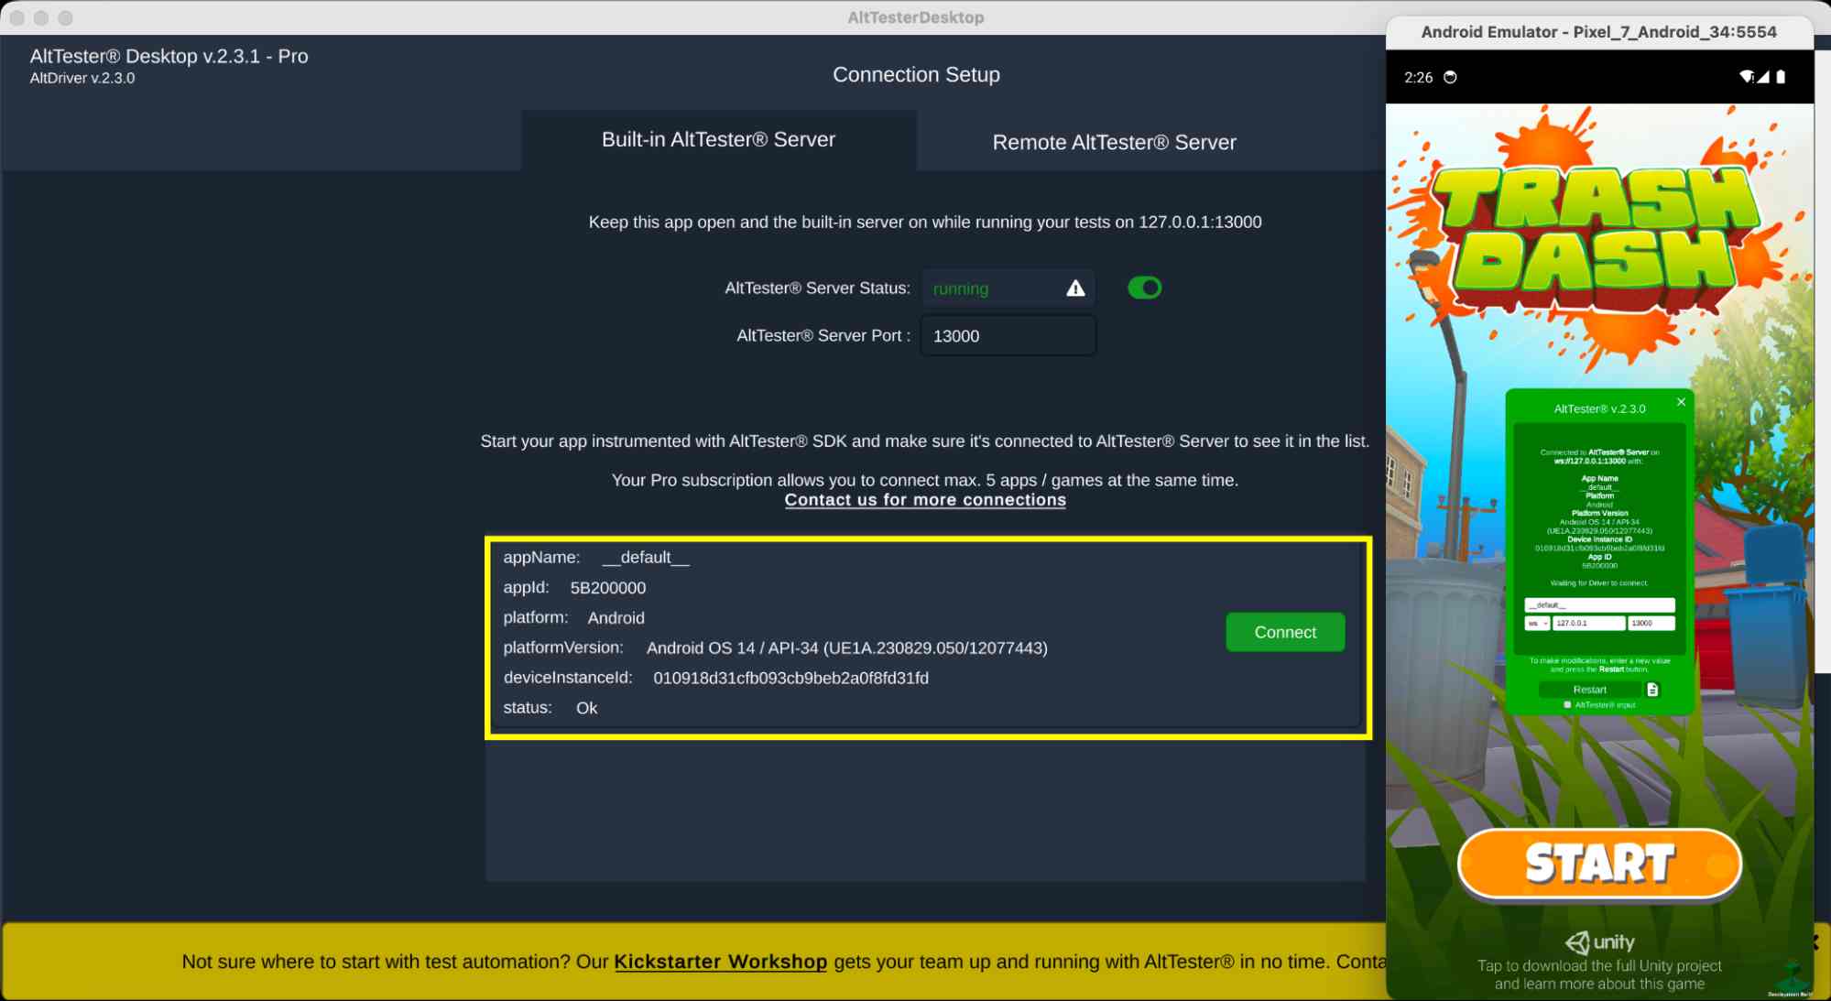Click the circular icon next to 2:26
Viewport: 1831px width, 1001px height.
1450,77
